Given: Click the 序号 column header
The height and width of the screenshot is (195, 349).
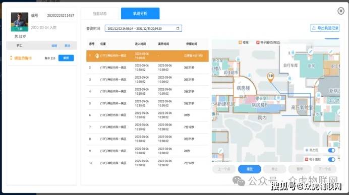Looking at the screenshot, I should (x=92, y=44).
